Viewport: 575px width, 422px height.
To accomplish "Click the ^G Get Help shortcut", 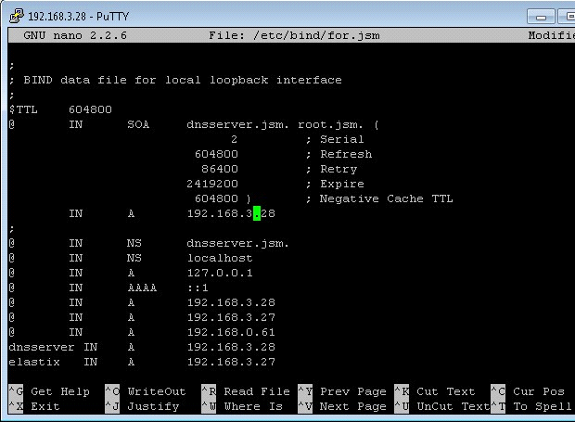I will [49, 391].
